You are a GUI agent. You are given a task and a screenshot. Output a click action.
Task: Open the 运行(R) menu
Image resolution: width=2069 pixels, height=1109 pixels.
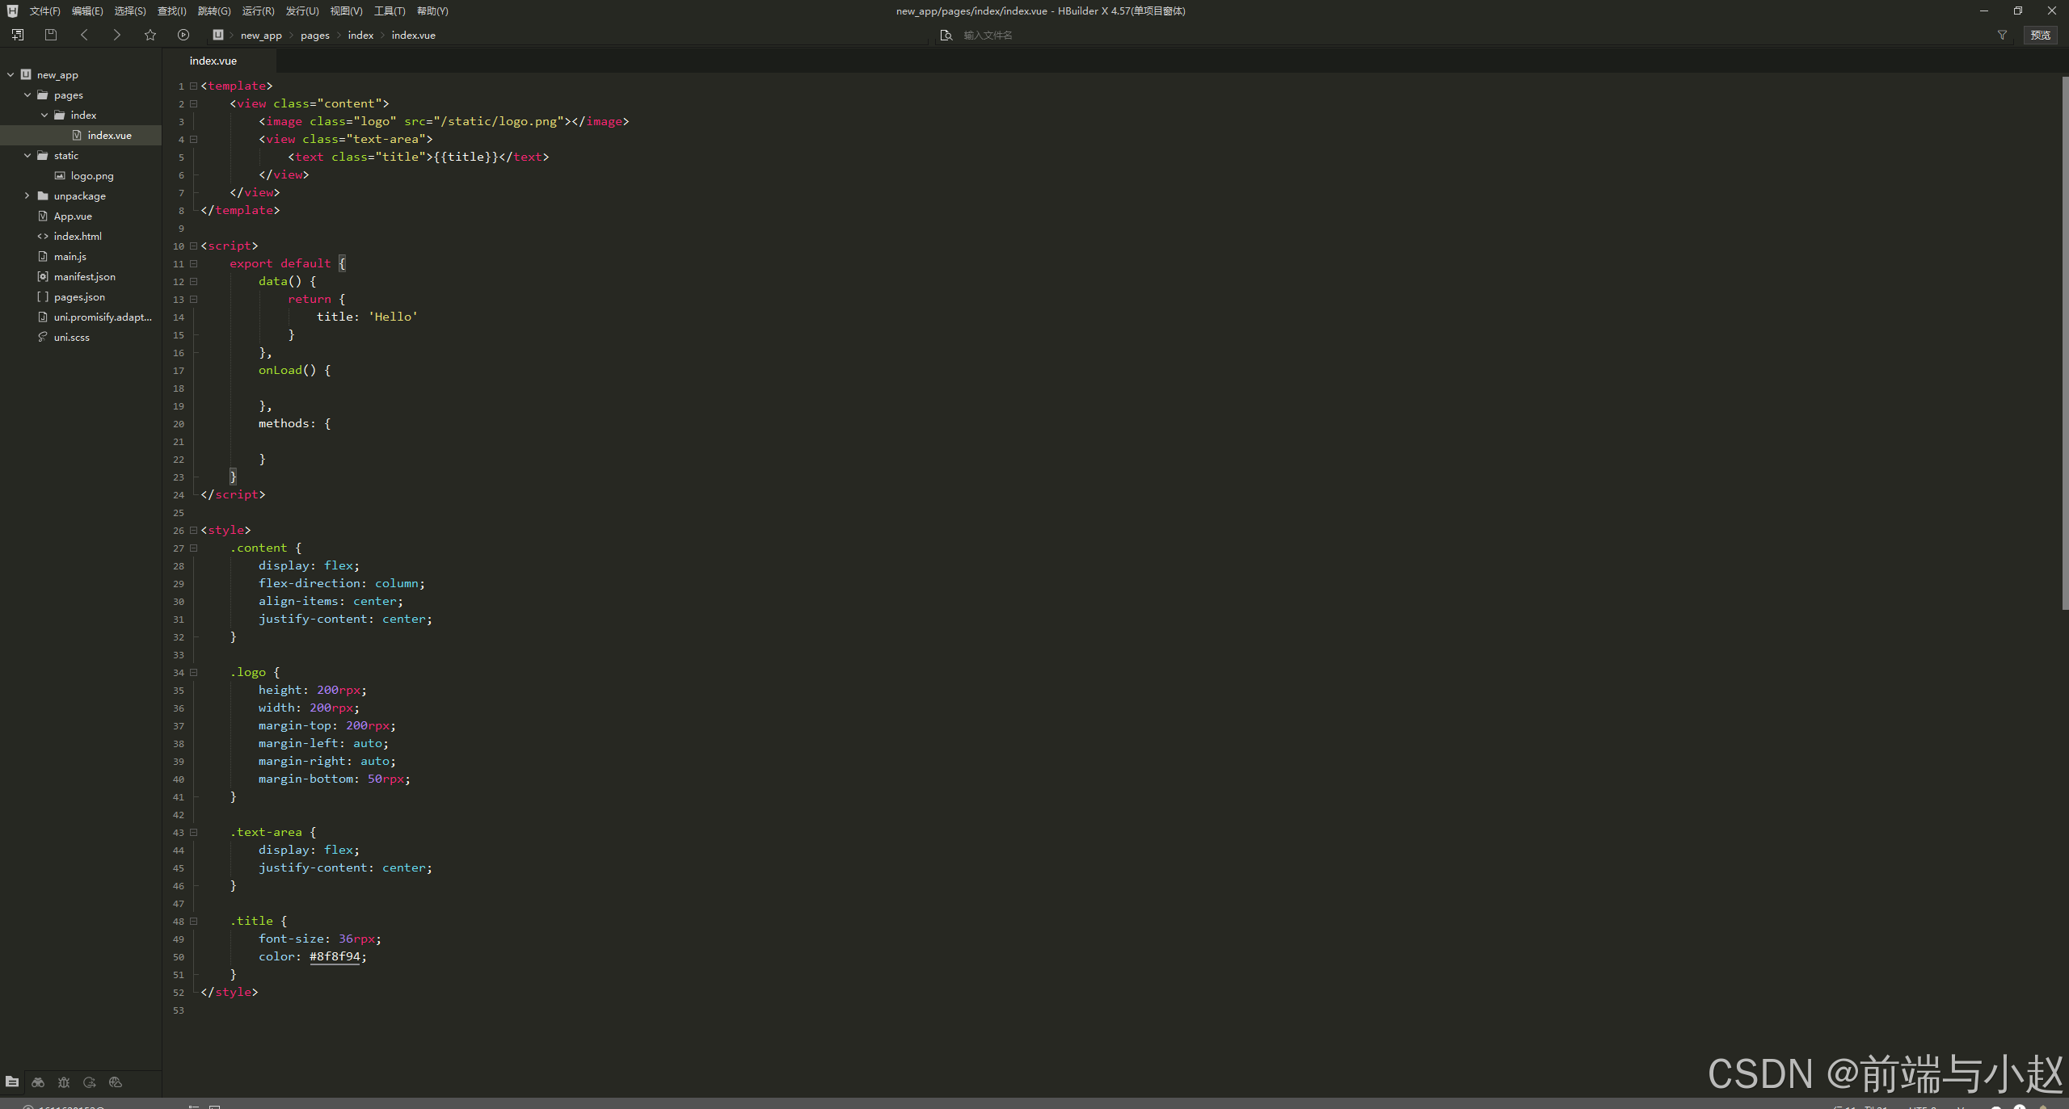[258, 11]
